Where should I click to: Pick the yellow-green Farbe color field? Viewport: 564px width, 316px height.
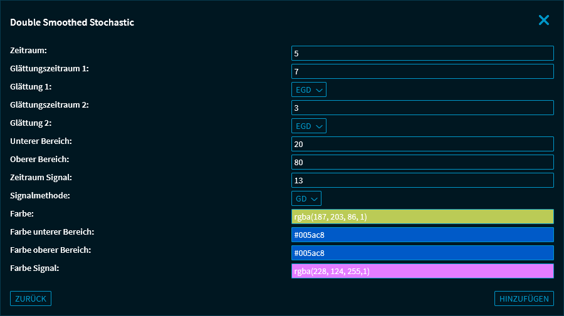click(x=422, y=217)
